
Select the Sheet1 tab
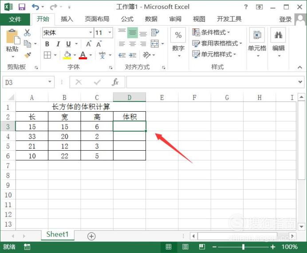click(58, 234)
